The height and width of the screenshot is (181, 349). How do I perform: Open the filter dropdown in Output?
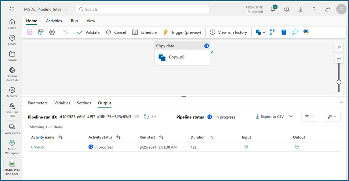point(309,117)
